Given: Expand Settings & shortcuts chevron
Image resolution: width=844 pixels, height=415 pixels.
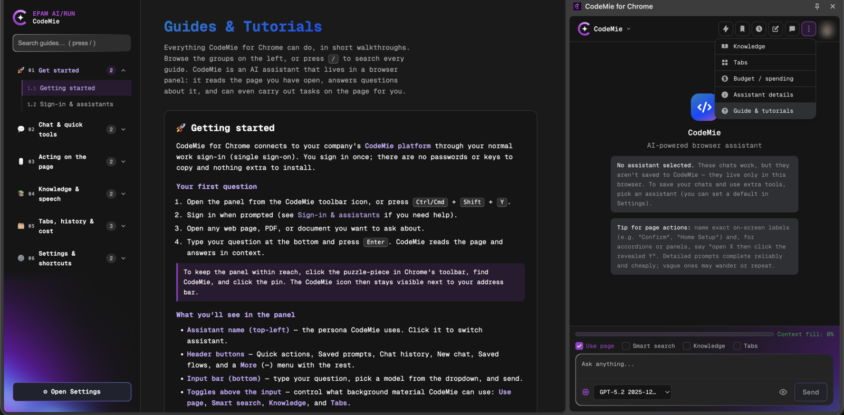Looking at the screenshot, I should 123,258.
